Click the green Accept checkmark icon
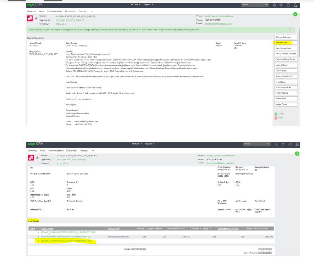Image resolution: width=314 pixels, height=265 pixels. pyautogui.click(x=276, y=114)
